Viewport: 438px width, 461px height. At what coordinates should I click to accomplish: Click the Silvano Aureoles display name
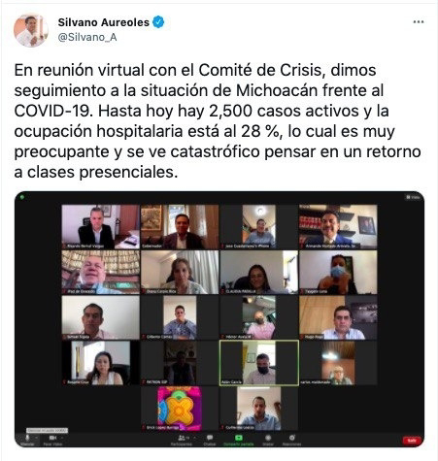tap(104, 22)
